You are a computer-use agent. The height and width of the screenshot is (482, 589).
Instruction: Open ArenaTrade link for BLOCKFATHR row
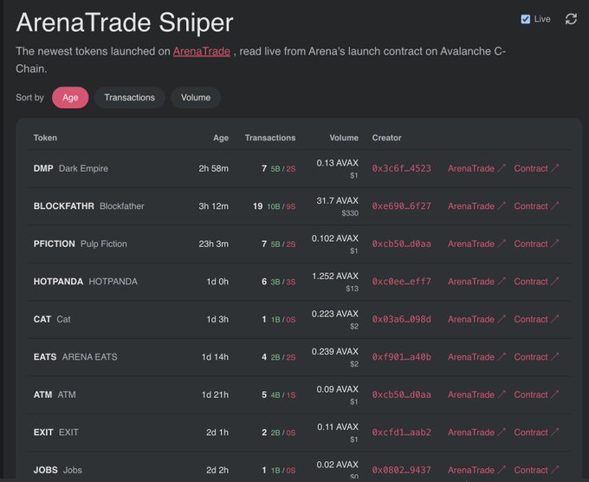[x=476, y=206]
